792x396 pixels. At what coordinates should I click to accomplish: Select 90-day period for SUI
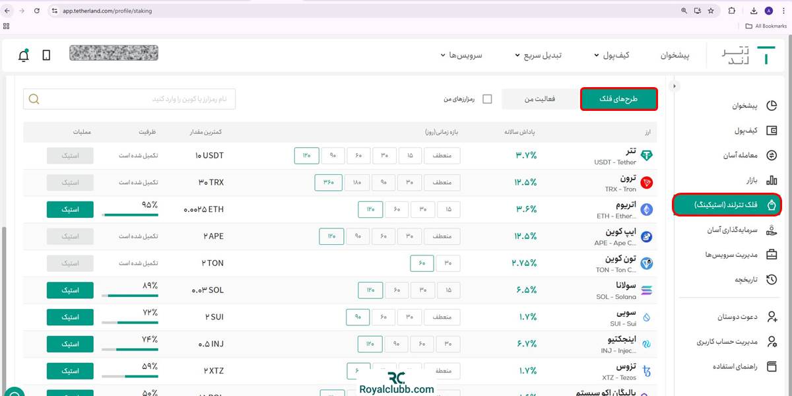[x=358, y=317]
